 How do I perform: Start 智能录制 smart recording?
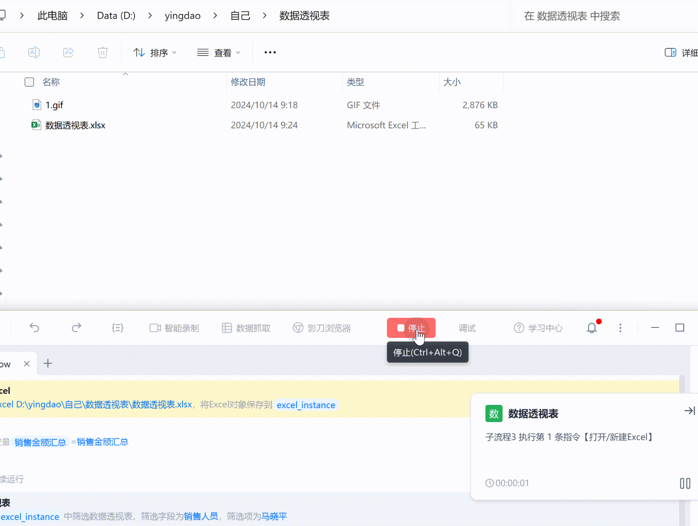click(174, 328)
